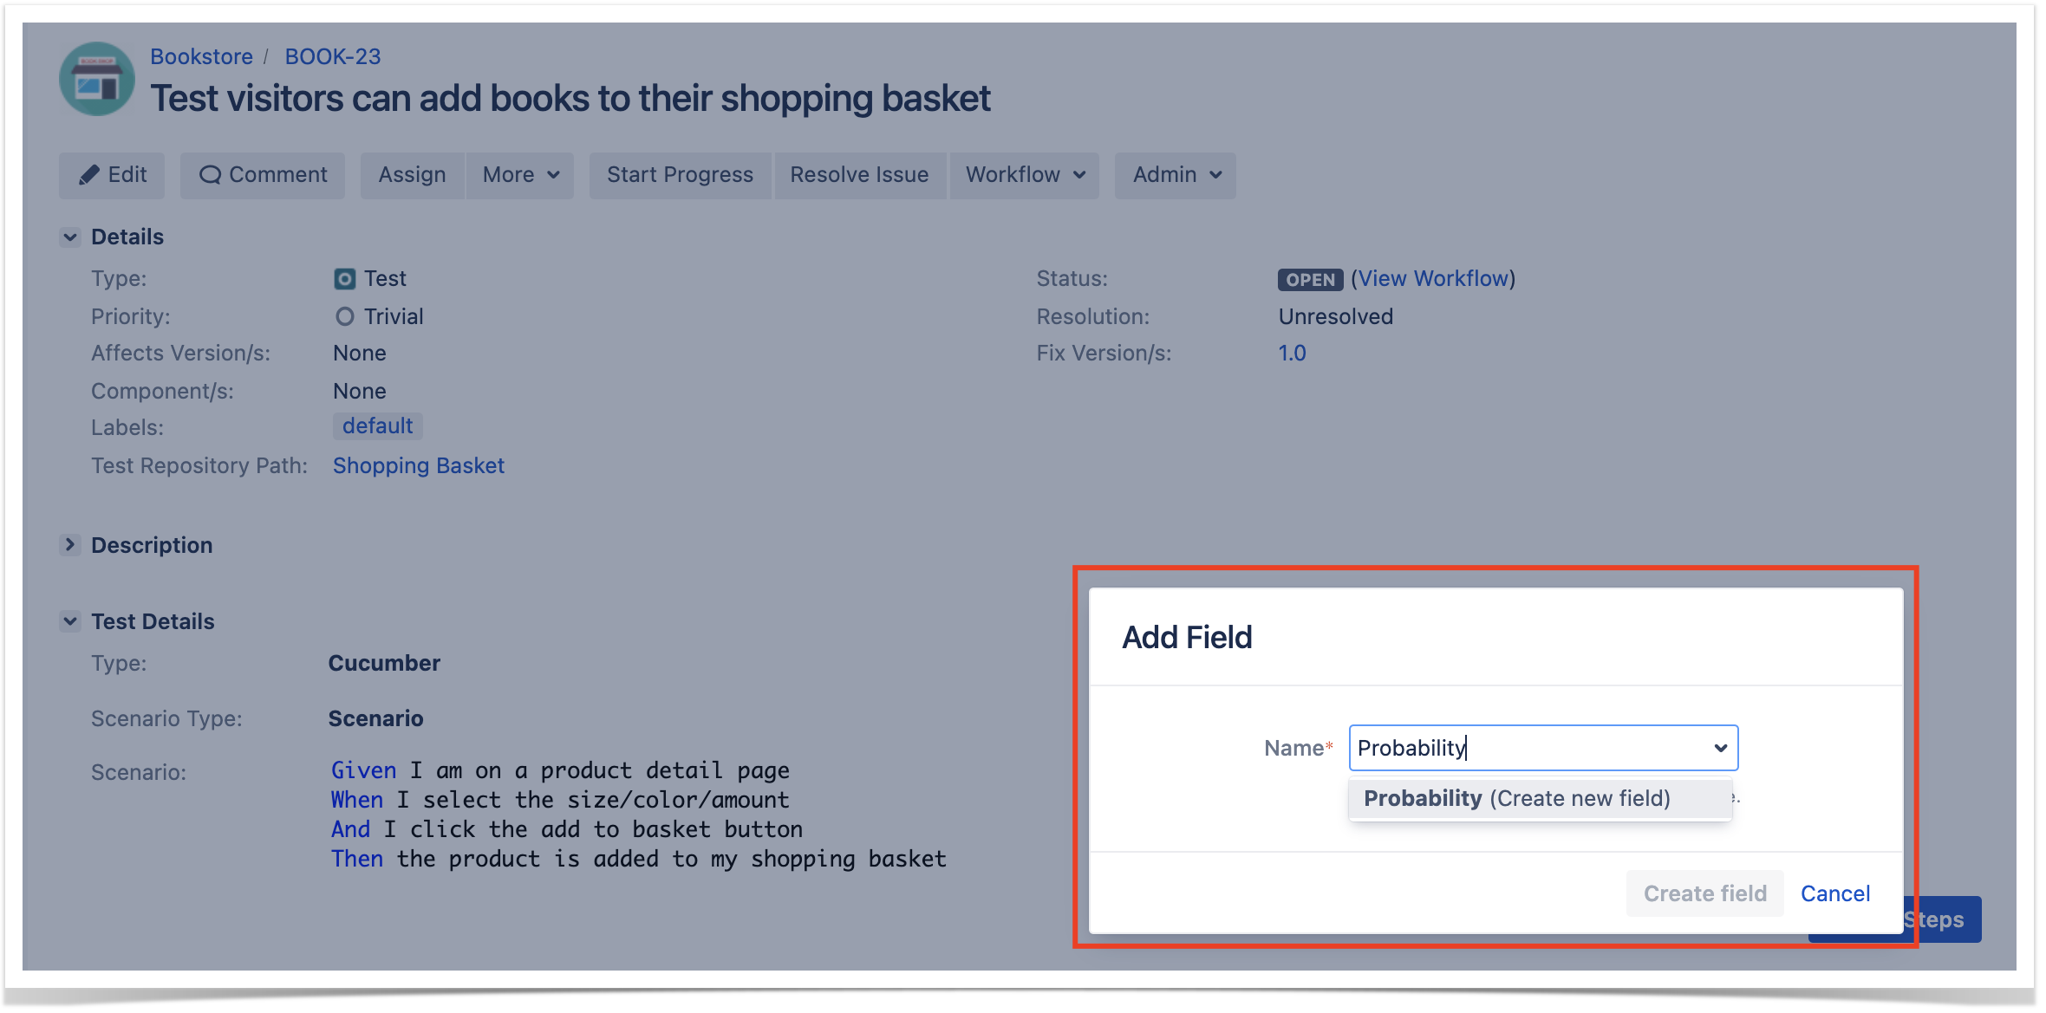Click the Edit button
Viewport: 2046px width, 1013px height.
point(112,175)
